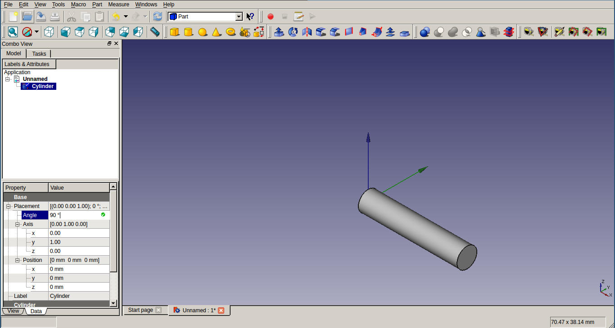Close the Start page tab
Viewport: 615px width, 328px height.
pos(158,310)
